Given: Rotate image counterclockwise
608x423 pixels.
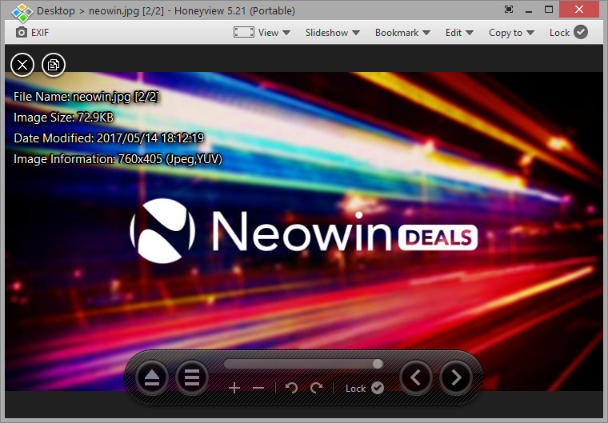Looking at the screenshot, I should click(x=291, y=388).
